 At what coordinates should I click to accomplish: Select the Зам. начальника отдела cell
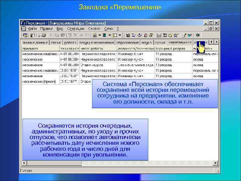click(x=136, y=65)
